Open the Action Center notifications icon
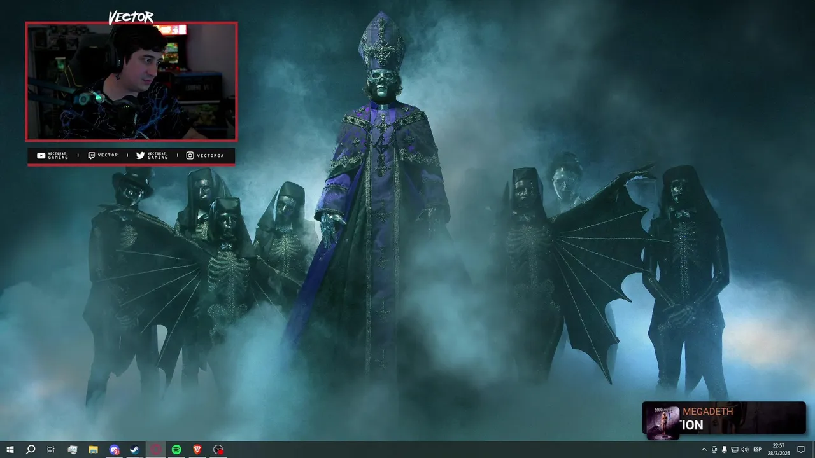This screenshot has width=815, height=458. pos(801,450)
